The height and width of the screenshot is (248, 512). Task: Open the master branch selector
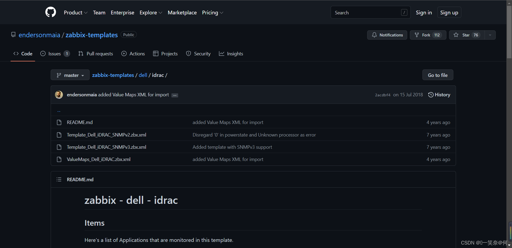pyautogui.click(x=70, y=75)
